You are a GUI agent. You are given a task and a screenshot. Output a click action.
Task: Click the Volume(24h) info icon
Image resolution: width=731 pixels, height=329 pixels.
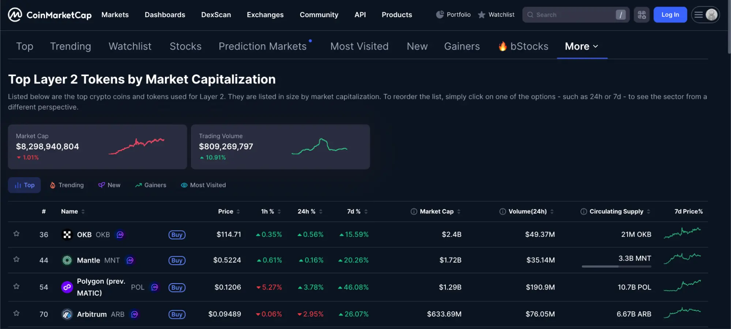[x=502, y=212]
